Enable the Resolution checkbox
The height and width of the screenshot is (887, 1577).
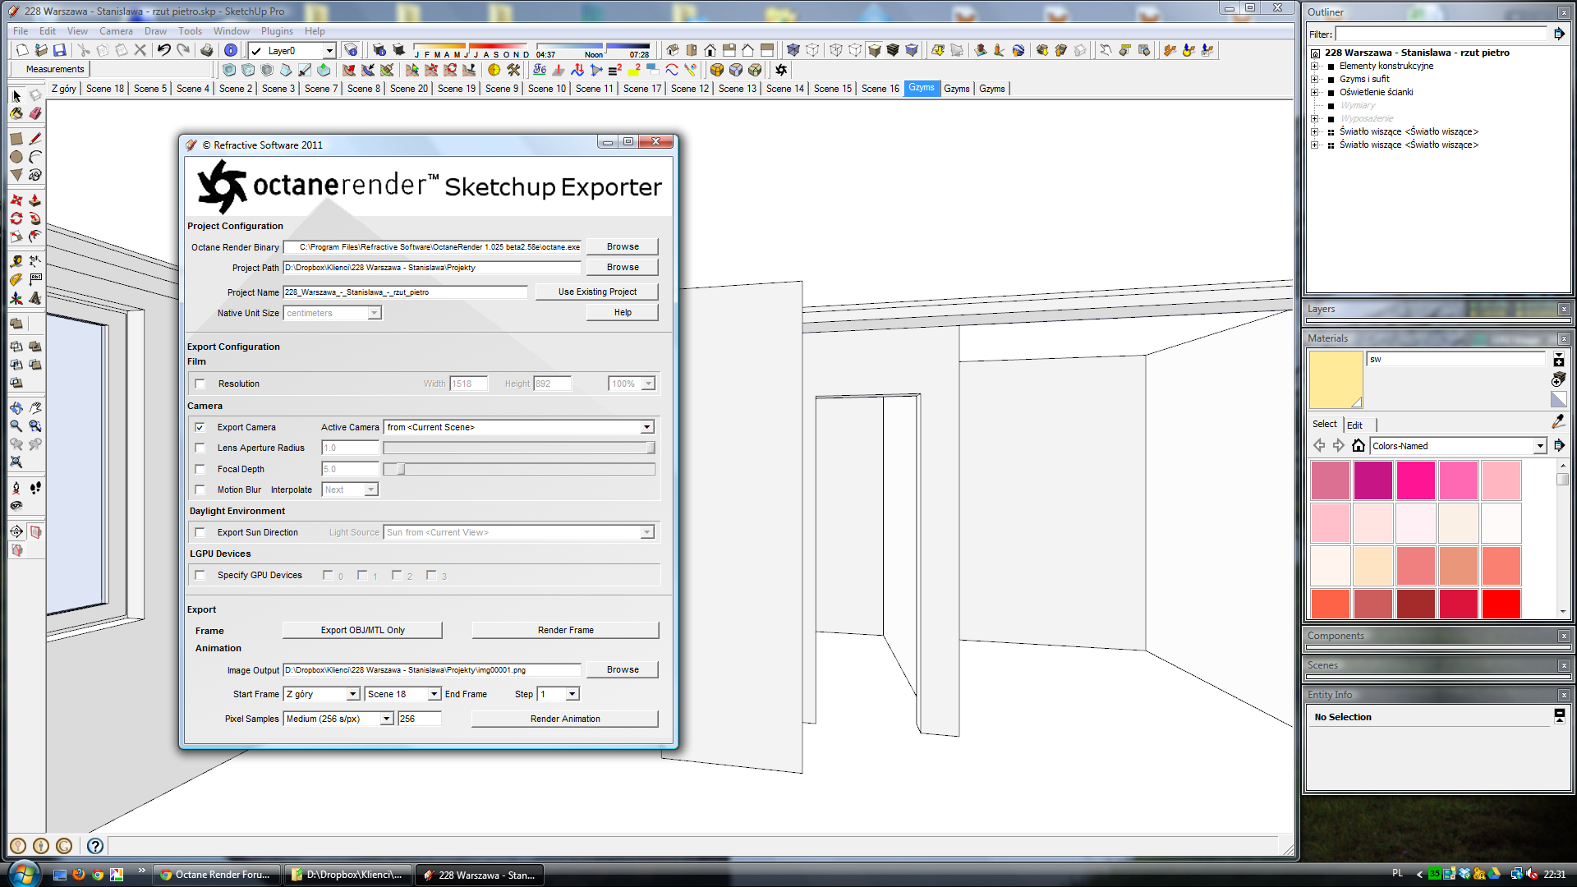click(x=200, y=384)
